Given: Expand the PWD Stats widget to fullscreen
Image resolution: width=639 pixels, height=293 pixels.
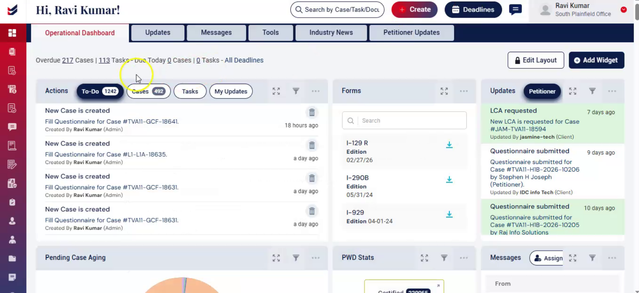Looking at the screenshot, I should click(x=424, y=258).
